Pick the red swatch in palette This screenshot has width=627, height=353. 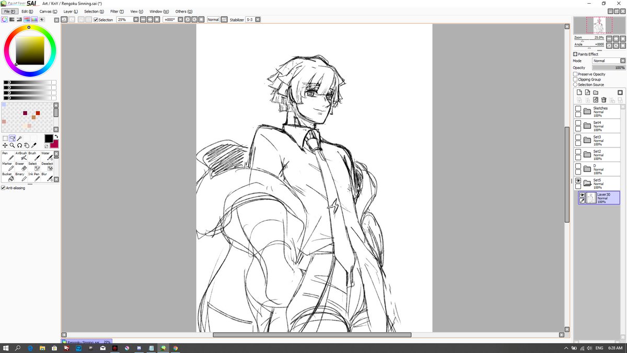38,113
